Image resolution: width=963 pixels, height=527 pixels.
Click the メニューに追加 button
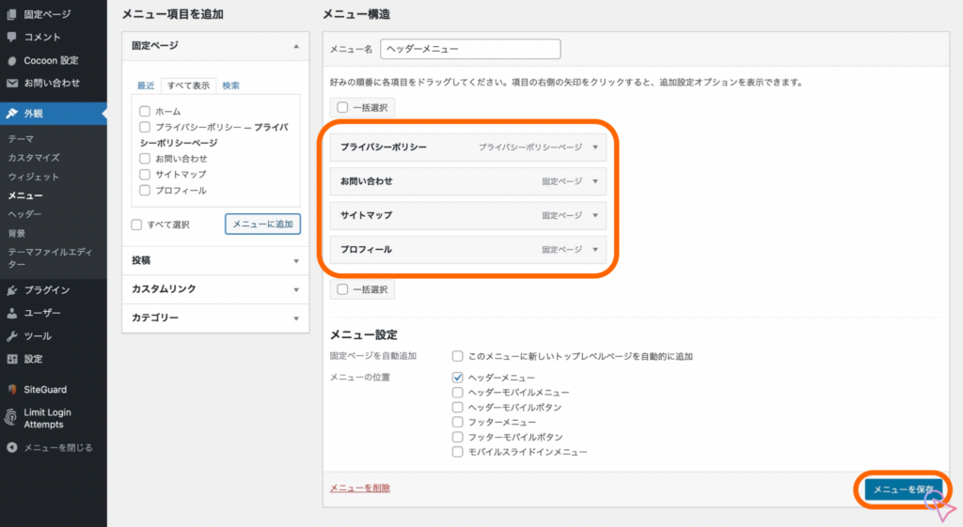point(262,224)
